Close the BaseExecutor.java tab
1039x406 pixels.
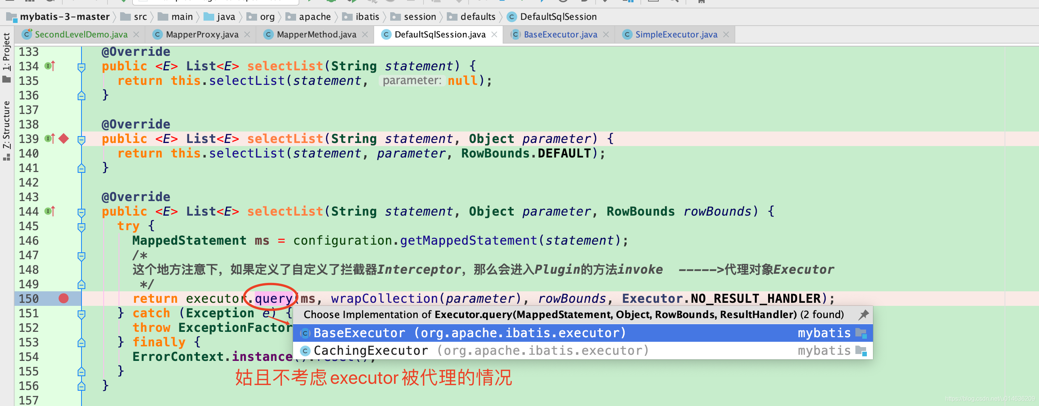[606, 35]
